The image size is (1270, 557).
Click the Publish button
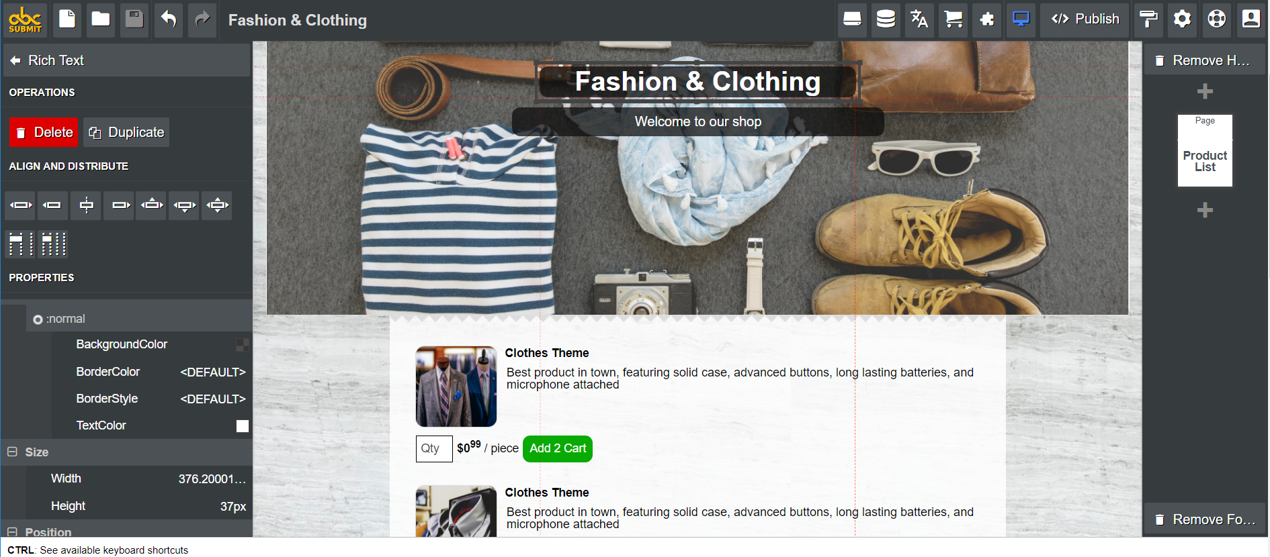(x=1085, y=19)
